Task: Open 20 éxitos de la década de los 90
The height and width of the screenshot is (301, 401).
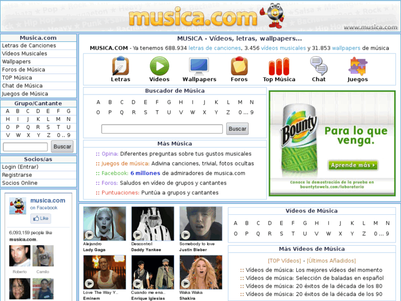Action: 339,294
